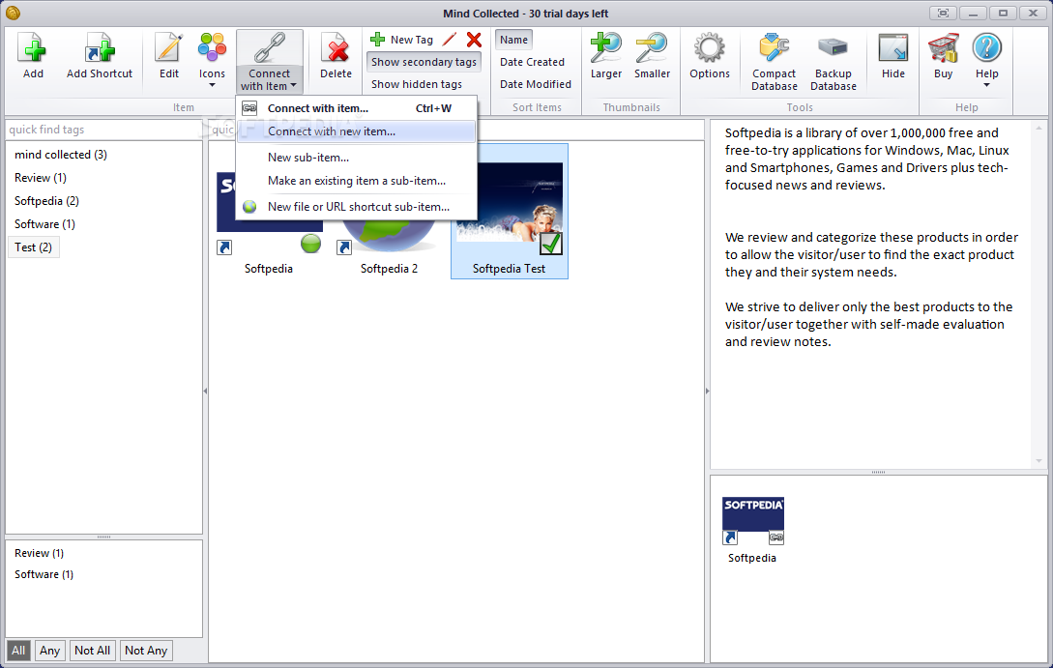This screenshot has width=1053, height=668.
Task: Click the green plus New Tag icon
Action: click(x=377, y=40)
